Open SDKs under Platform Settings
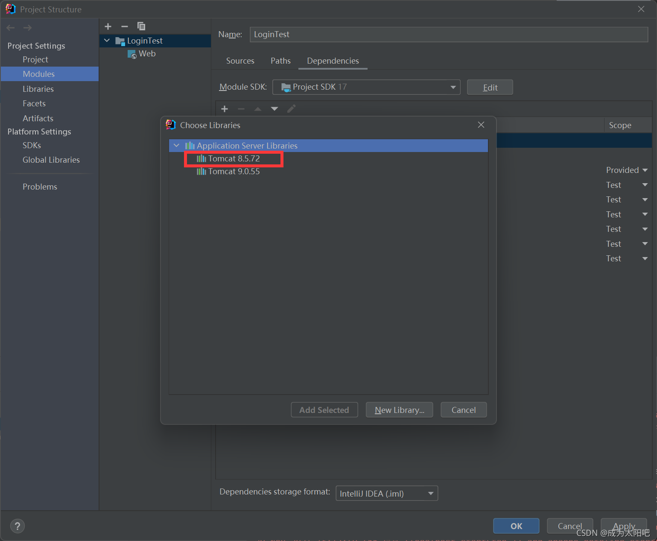Image resolution: width=657 pixels, height=541 pixels. point(32,145)
